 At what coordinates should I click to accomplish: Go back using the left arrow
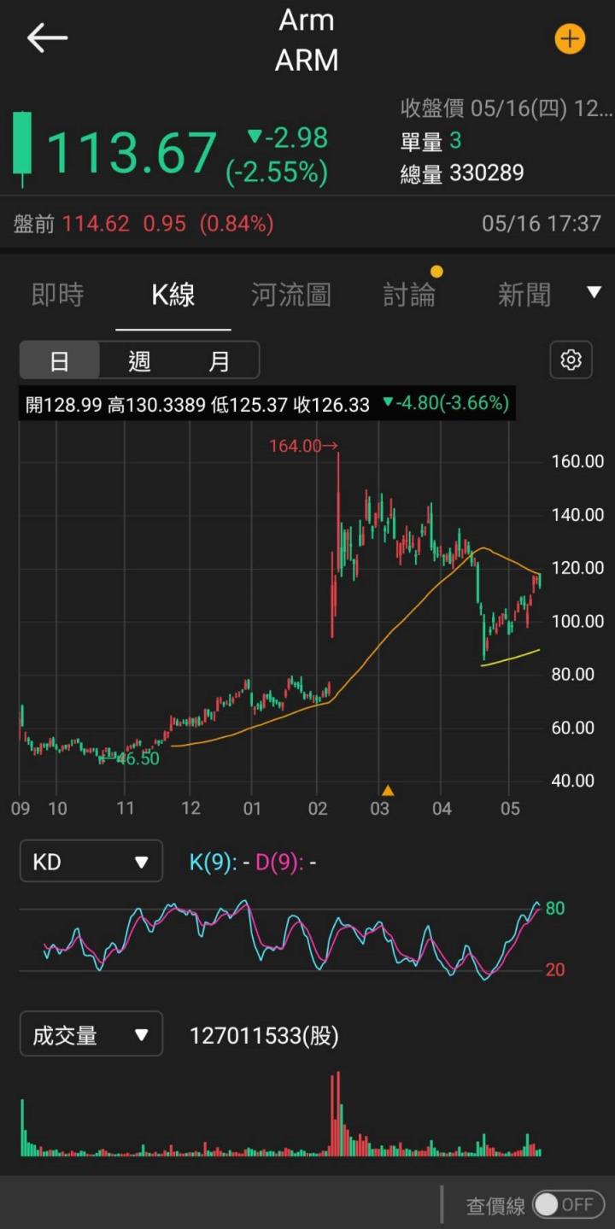coord(47,38)
